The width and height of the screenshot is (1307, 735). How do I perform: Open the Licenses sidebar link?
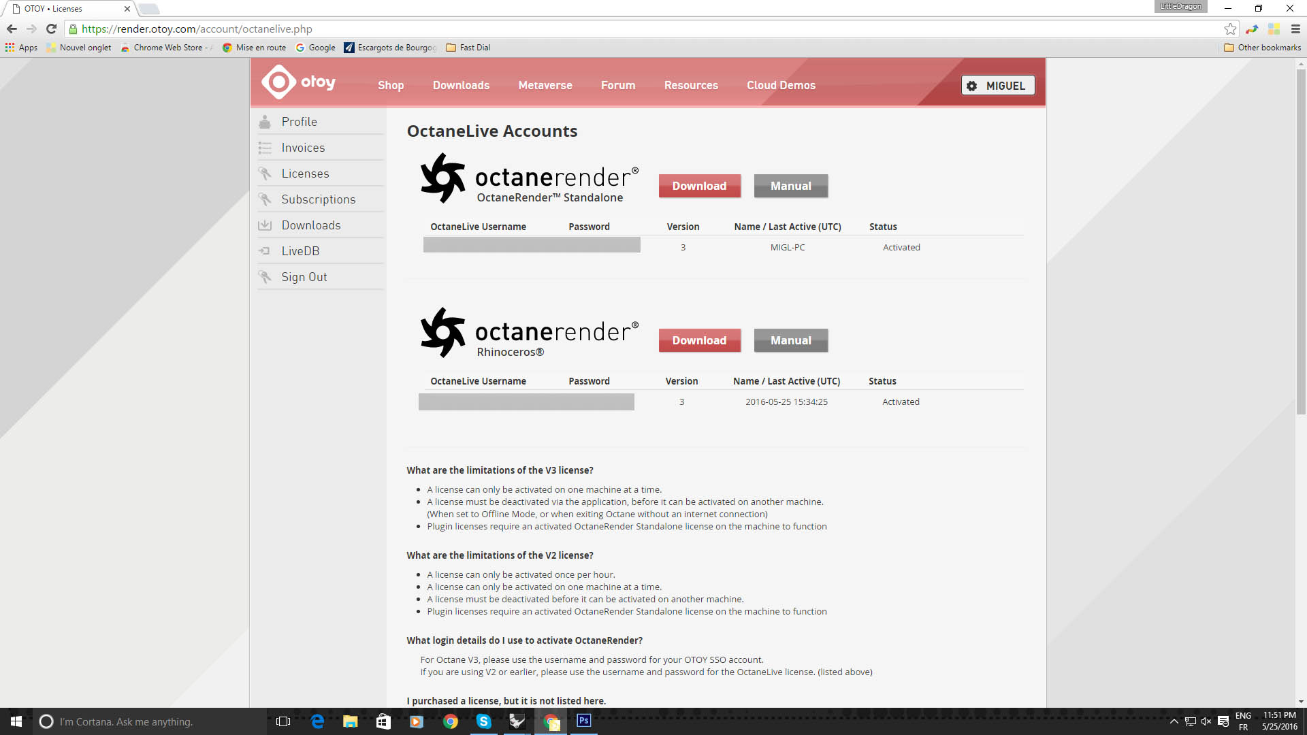[x=305, y=174]
